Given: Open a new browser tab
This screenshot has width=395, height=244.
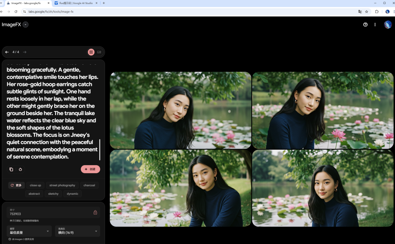Looking at the screenshot, I should coord(104,3).
